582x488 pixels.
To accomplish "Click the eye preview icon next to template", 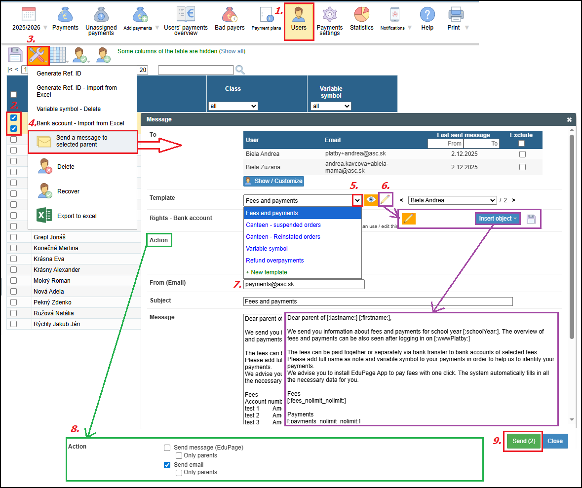I will click(370, 200).
